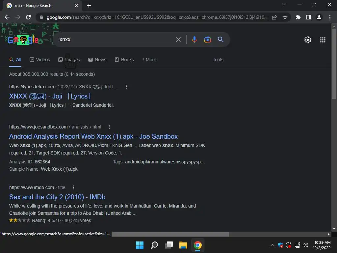This screenshot has width=337, height=253.
Task: Open Windows taskbar search
Action: pos(154,245)
